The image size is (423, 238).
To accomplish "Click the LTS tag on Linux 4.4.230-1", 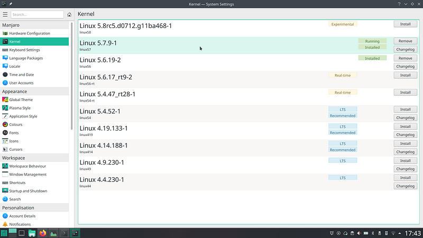I will tap(343, 178).
